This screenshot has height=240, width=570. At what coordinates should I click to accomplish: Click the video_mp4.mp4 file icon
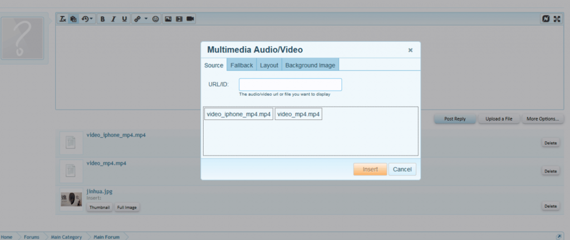[71, 171]
